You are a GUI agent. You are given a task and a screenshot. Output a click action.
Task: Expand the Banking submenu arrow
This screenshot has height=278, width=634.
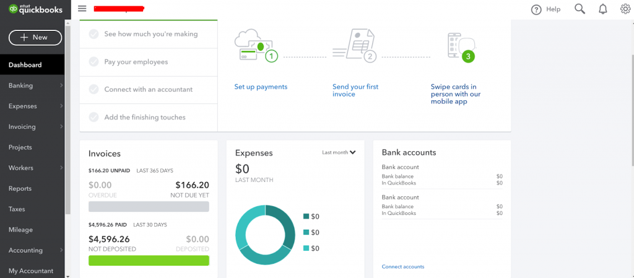[x=61, y=85]
